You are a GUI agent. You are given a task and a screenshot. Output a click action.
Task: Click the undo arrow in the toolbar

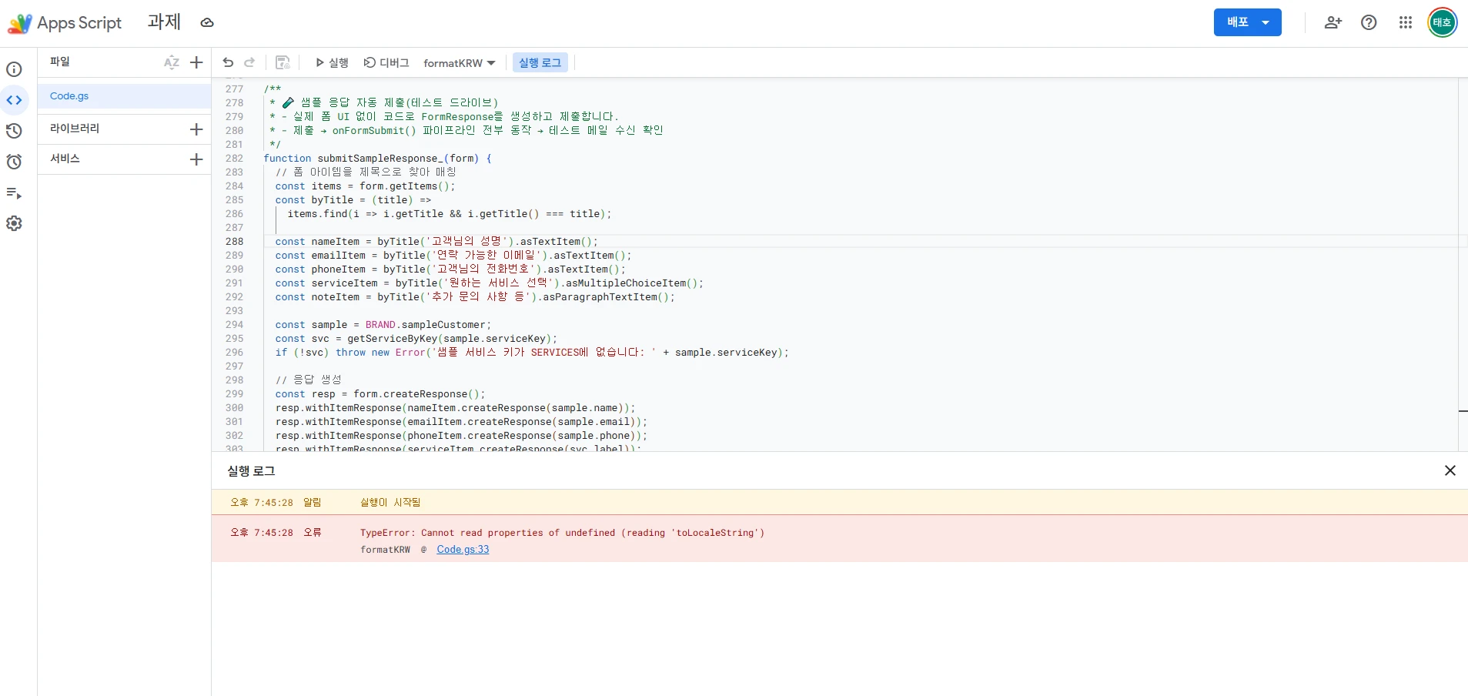tap(228, 62)
